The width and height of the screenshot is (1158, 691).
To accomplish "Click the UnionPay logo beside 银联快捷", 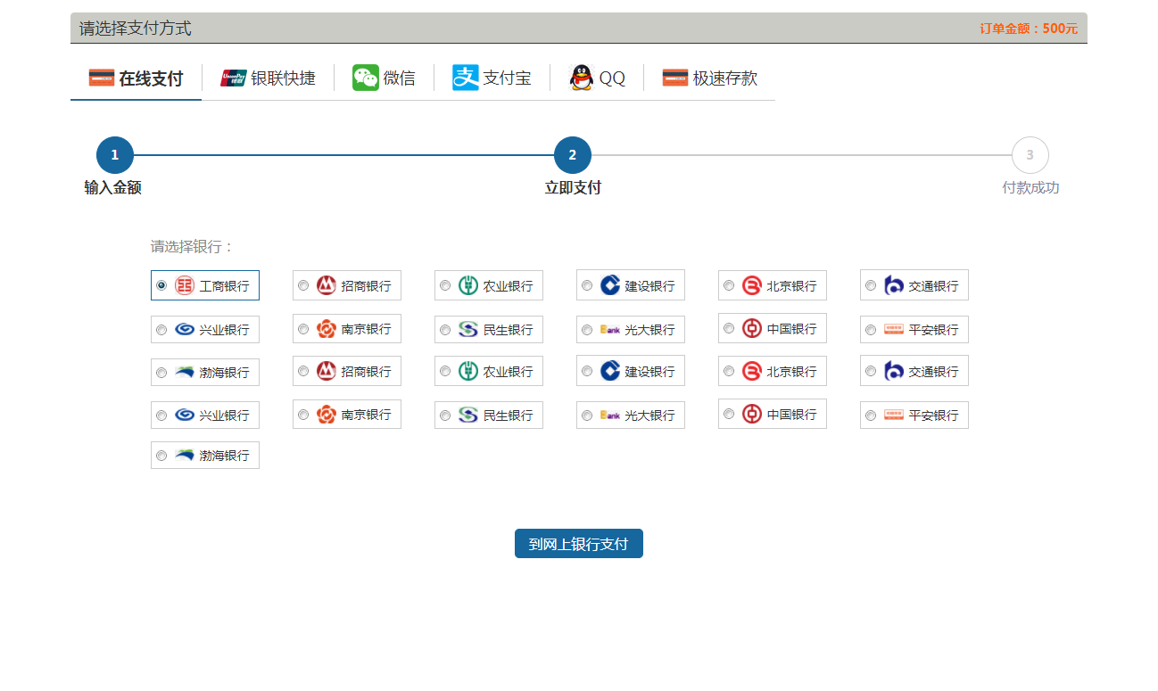I will [234, 78].
